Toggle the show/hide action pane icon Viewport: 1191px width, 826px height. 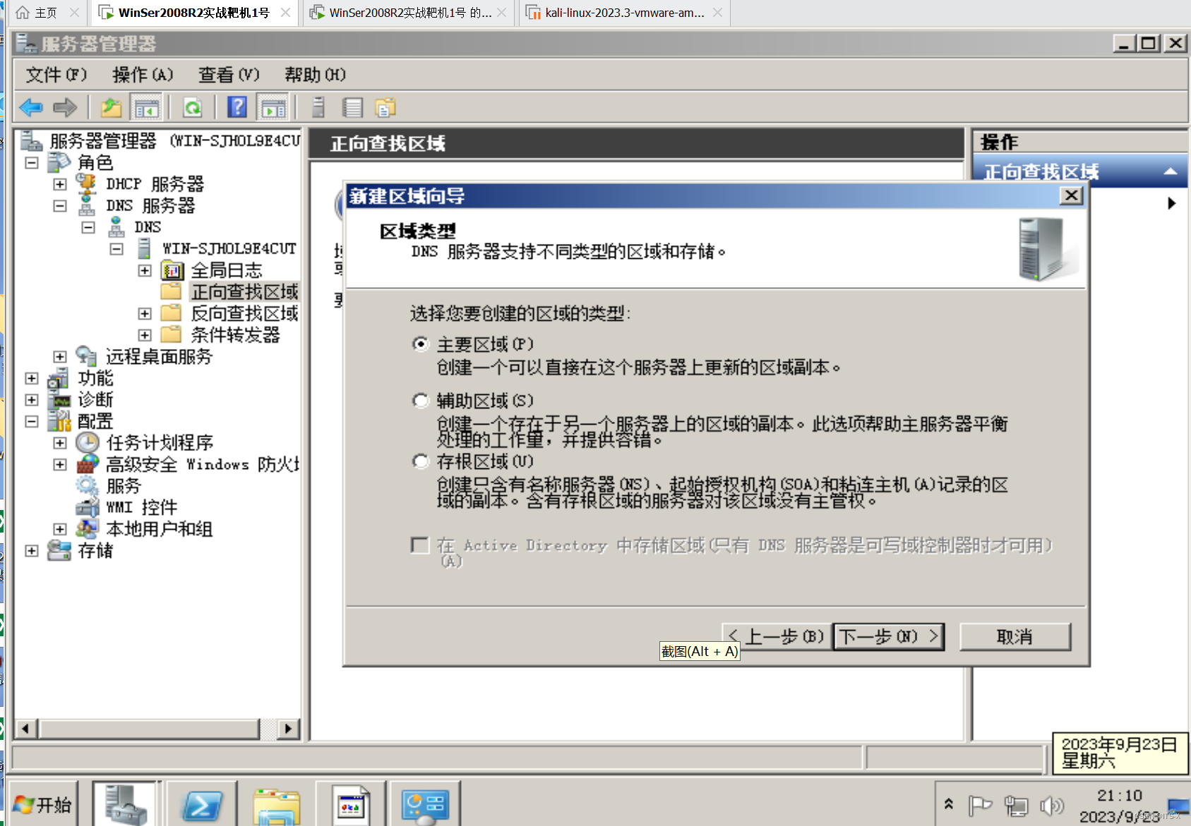(x=273, y=108)
